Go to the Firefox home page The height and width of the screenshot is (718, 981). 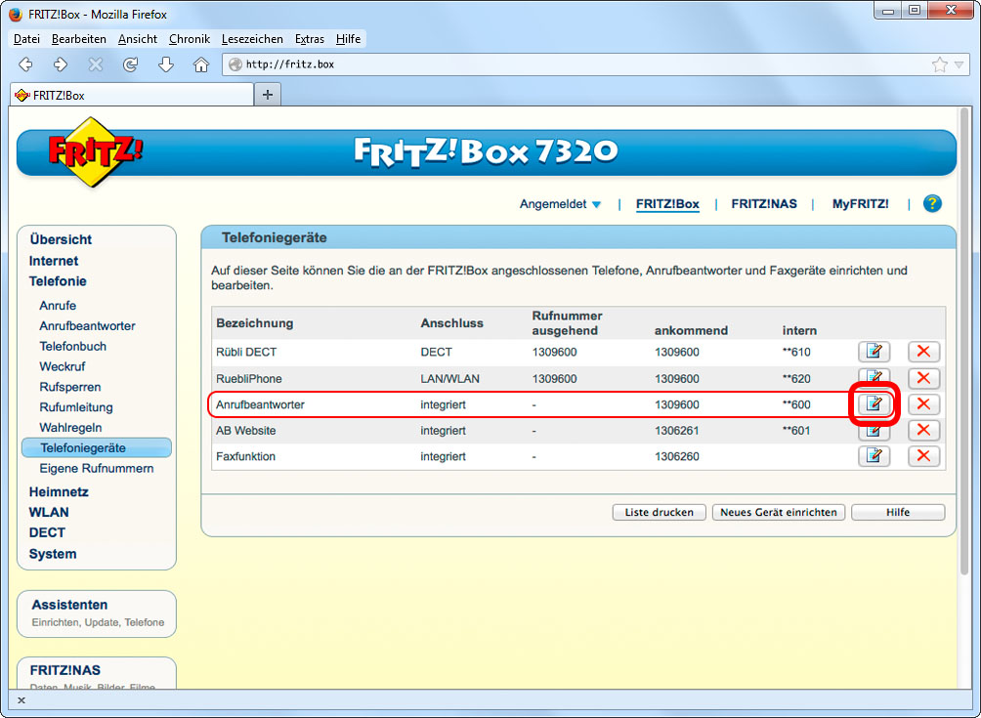coord(201,63)
